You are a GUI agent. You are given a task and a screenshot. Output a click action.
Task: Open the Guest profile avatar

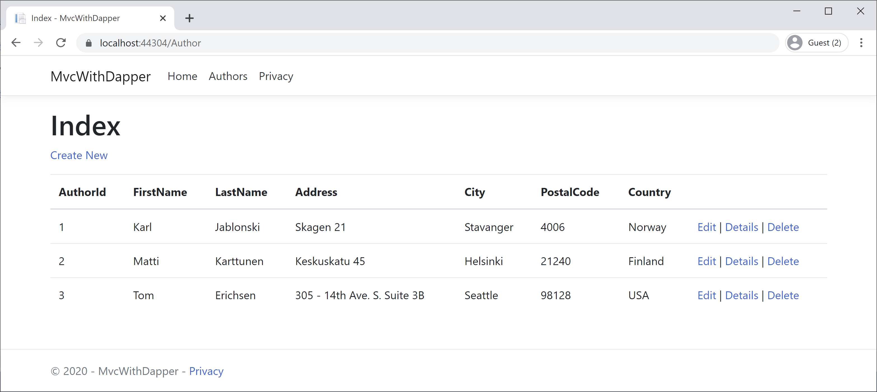point(795,43)
